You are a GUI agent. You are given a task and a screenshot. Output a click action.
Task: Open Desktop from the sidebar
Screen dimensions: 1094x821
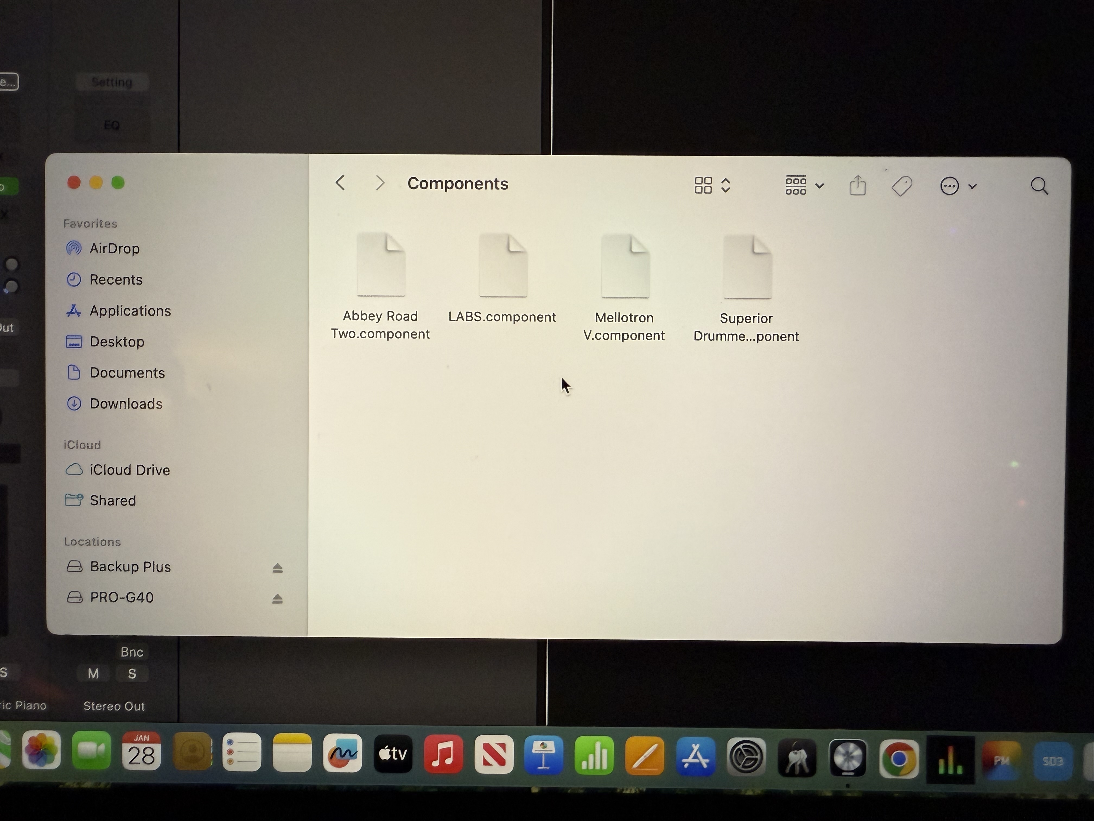point(117,342)
